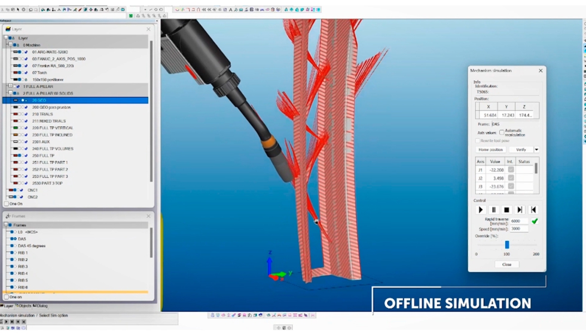Start the simulation with the Play button
The height and width of the screenshot is (334, 586).
481,210
